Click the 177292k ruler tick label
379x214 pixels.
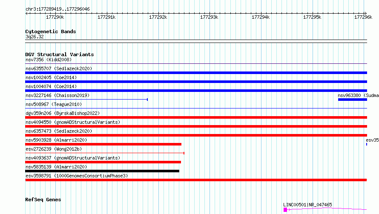click(158, 17)
